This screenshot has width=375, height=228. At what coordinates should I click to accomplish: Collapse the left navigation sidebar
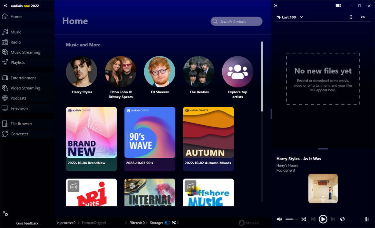click(x=5, y=5)
